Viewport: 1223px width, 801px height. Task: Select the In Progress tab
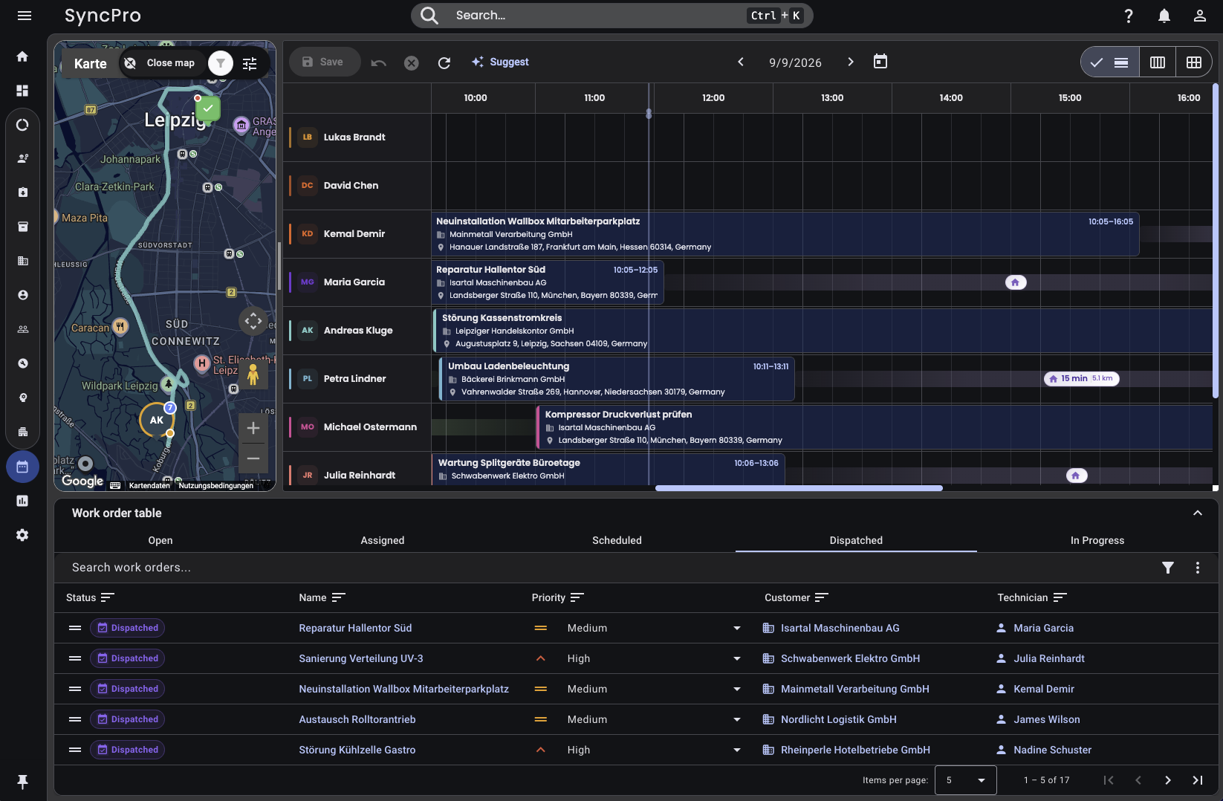coord(1097,540)
